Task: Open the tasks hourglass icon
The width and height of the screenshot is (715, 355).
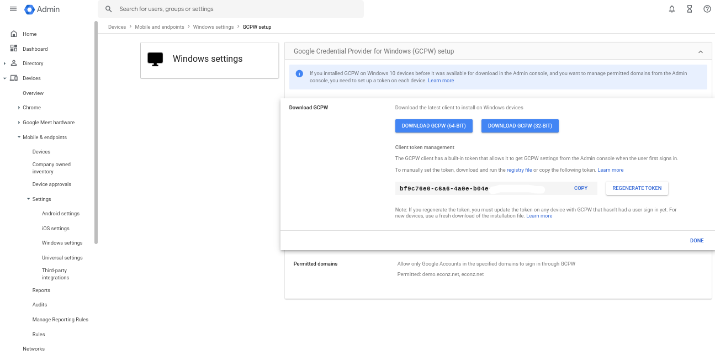Action: (x=690, y=9)
